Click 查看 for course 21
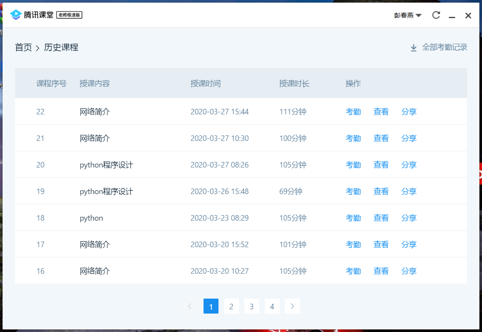Viewport: 482px width, 332px height. 381,138
